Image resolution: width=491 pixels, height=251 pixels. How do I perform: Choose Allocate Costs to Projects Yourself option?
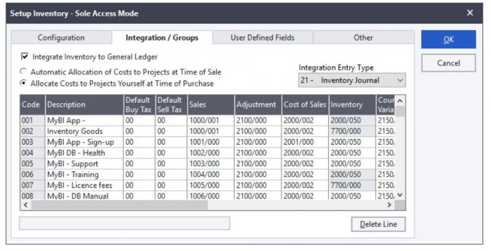[24, 83]
